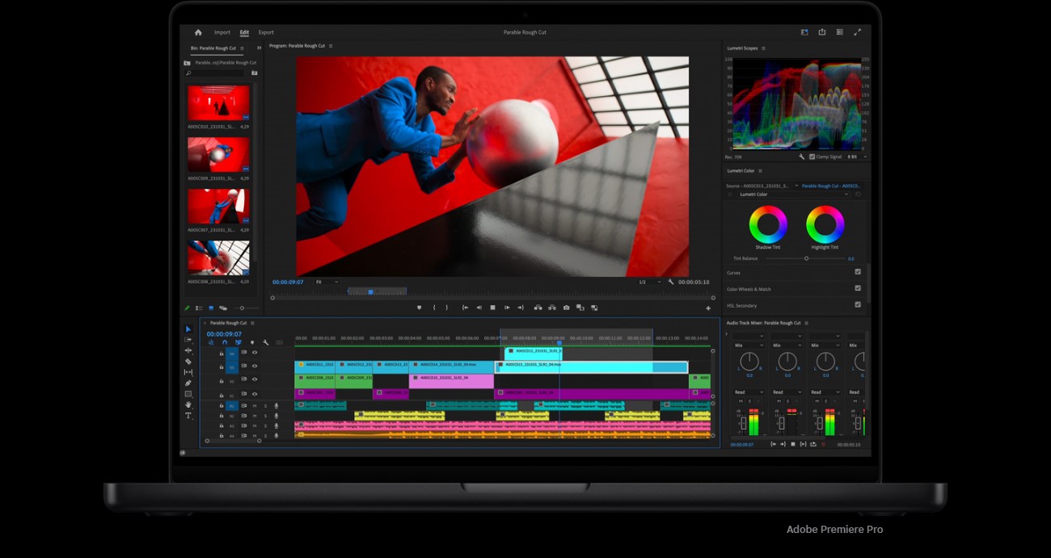Toggle fullscreen video output icon
The image size is (1051, 558).
pos(858,32)
